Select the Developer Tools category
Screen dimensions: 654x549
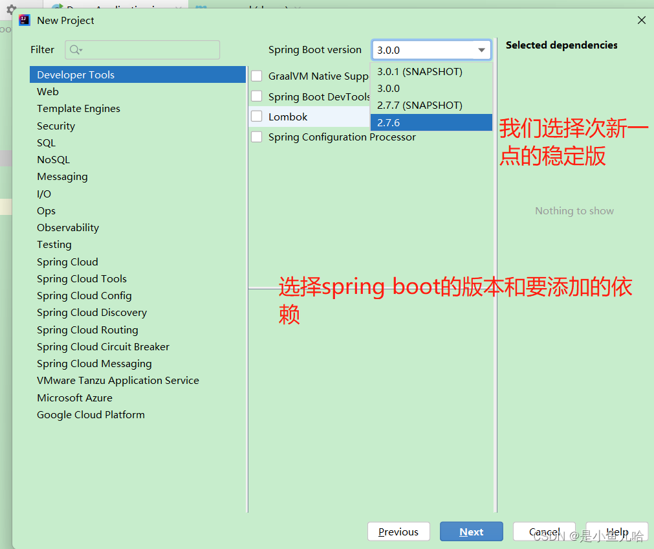click(138, 74)
